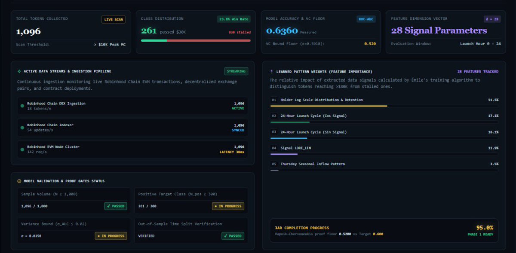Click the green ACTIVE status text
Image resolution: width=516 pixels, height=253 pixels.
[x=238, y=108]
